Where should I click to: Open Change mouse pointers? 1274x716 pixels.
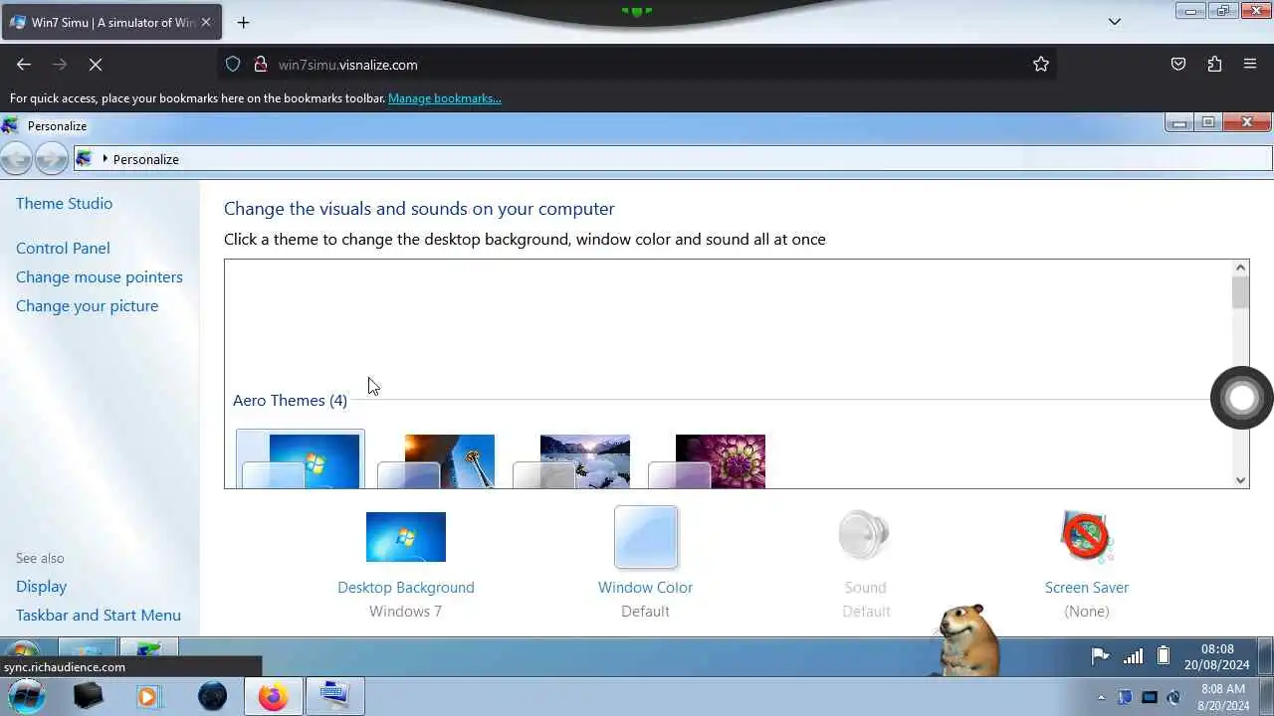click(100, 276)
